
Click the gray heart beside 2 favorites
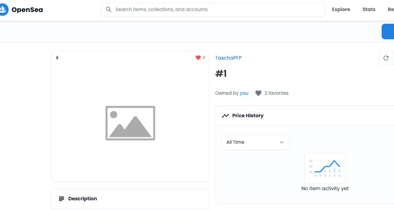pos(258,93)
